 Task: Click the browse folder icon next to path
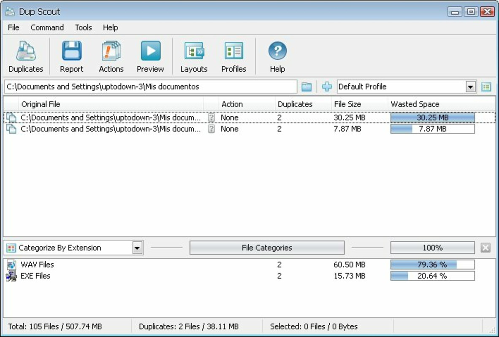(306, 87)
